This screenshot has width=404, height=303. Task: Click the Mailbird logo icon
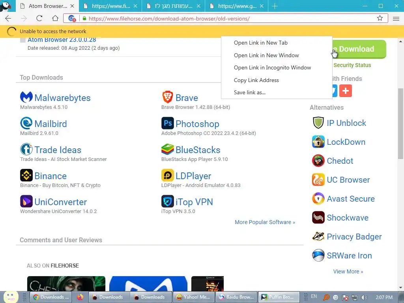click(26, 123)
